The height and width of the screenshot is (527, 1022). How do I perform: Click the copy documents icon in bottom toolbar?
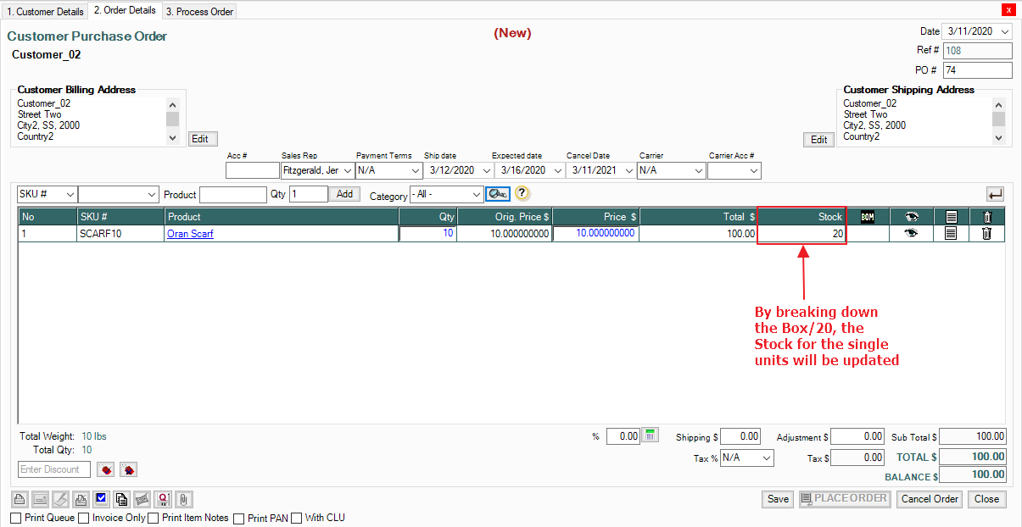[x=121, y=499]
